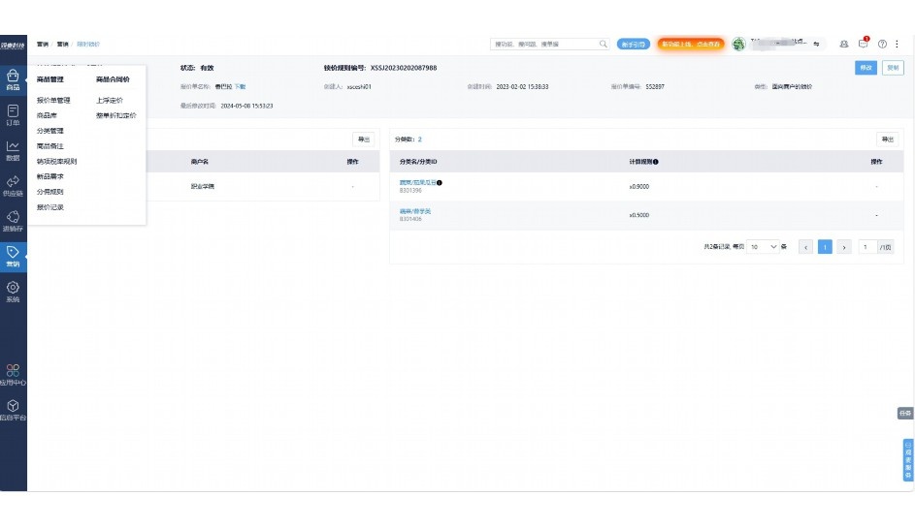Go to 数据 chart icon in sidebar

[13, 150]
